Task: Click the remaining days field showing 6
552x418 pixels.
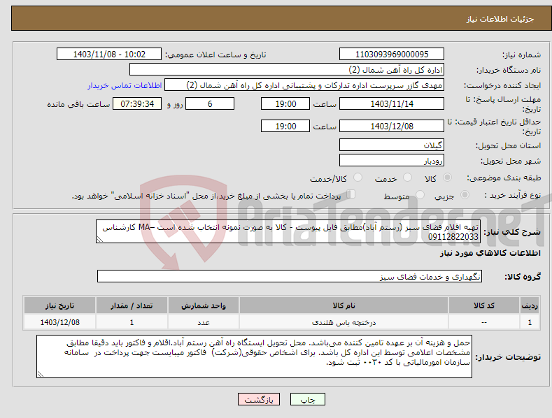Action: [210, 103]
